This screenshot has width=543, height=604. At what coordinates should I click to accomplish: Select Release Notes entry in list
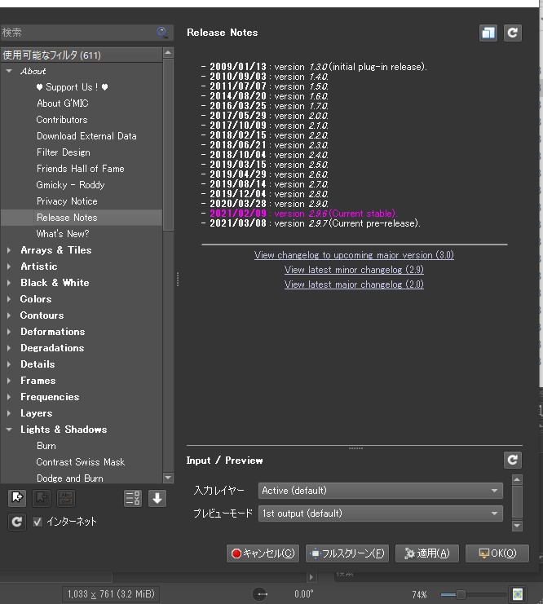click(x=67, y=218)
